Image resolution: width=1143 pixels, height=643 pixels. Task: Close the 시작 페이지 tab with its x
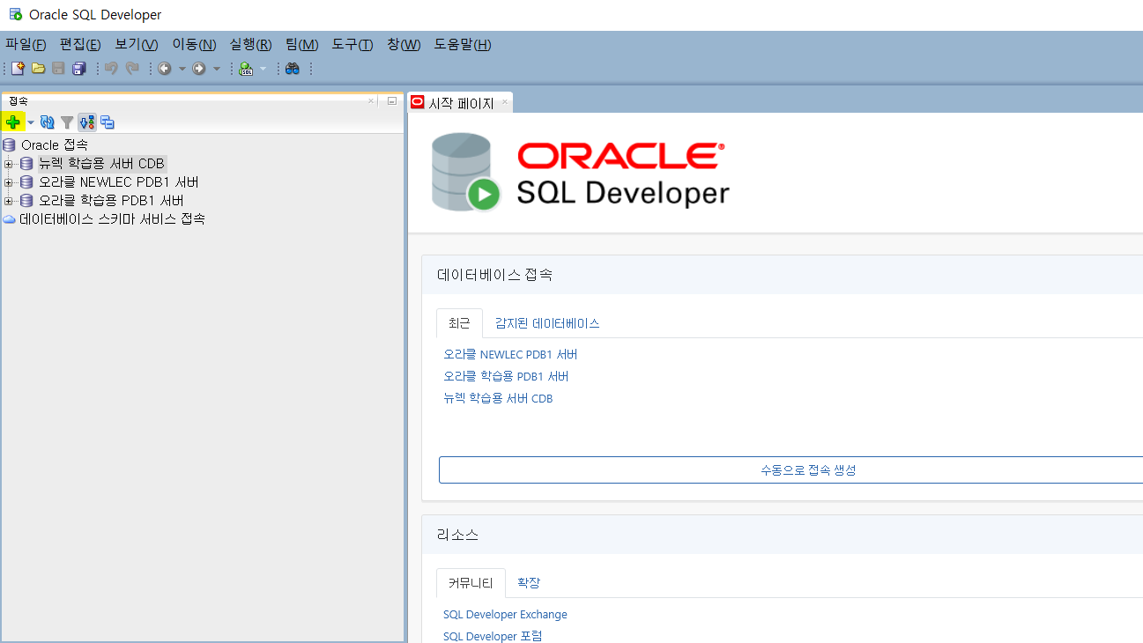tap(505, 102)
